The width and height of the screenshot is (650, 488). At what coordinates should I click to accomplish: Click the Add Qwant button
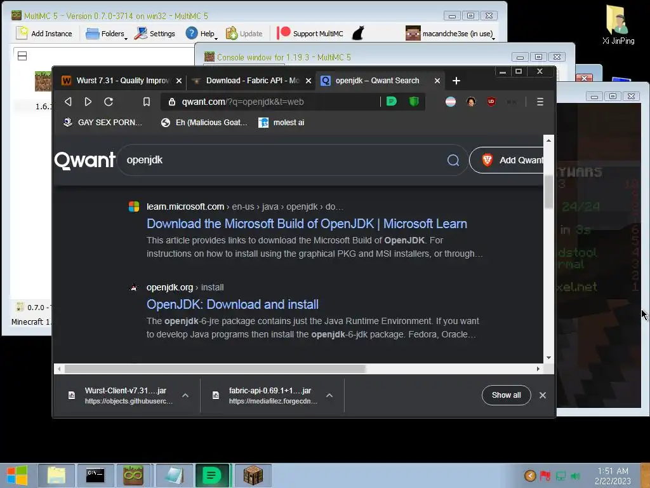(507, 160)
